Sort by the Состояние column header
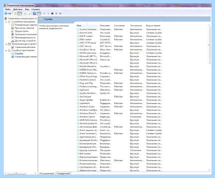215x178 pixels. point(119,26)
